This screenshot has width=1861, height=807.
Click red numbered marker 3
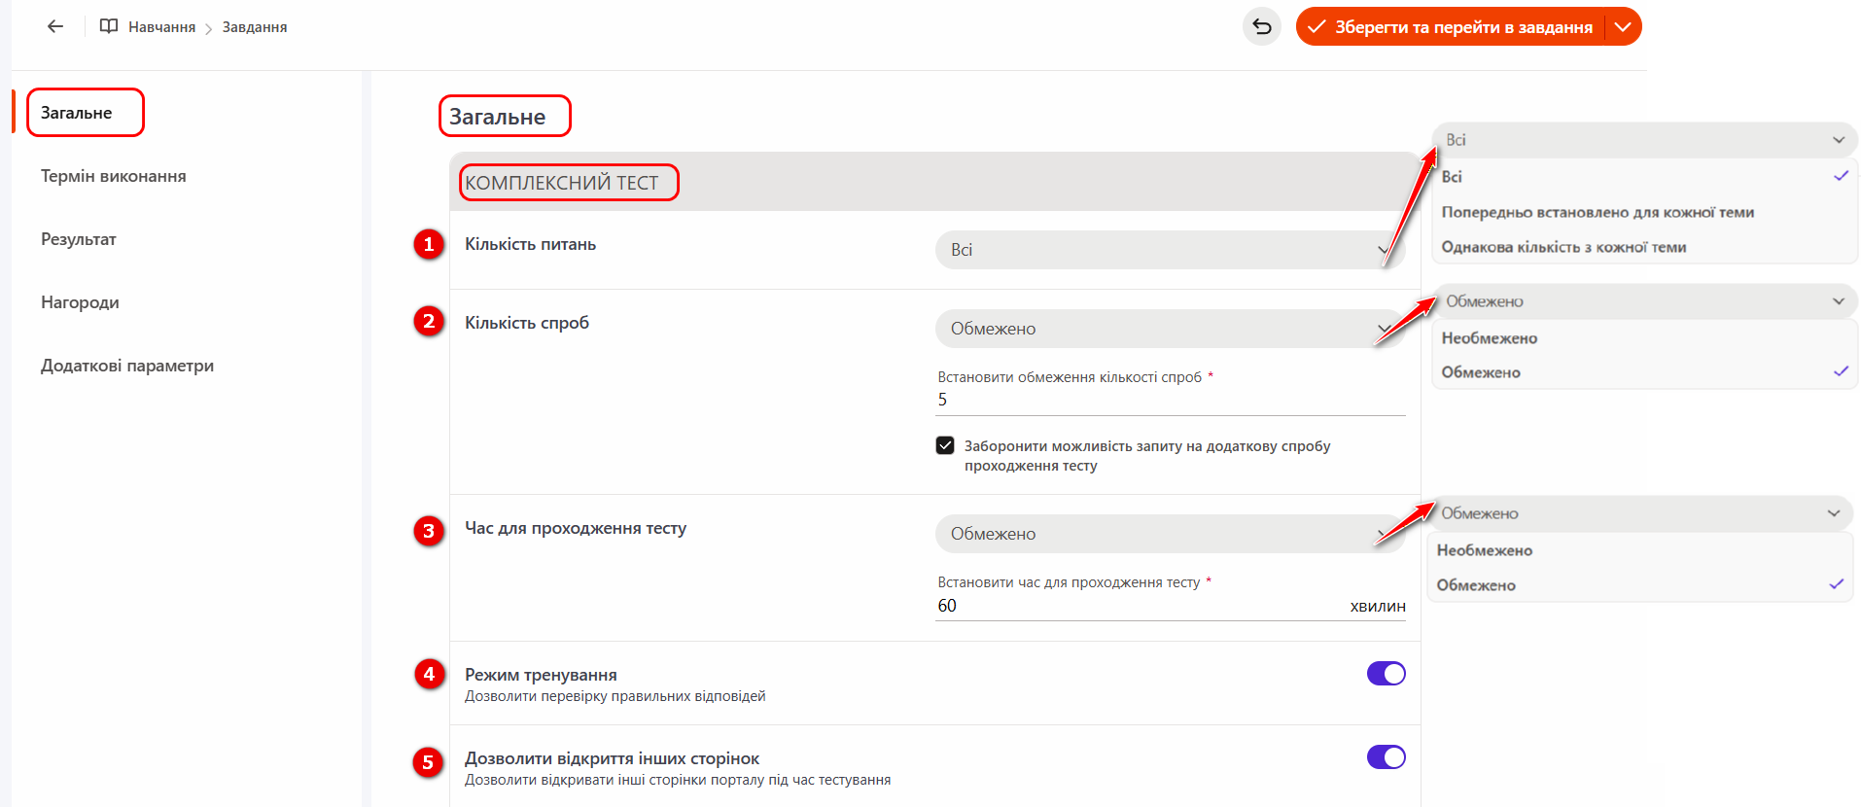[x=429, y=531]
